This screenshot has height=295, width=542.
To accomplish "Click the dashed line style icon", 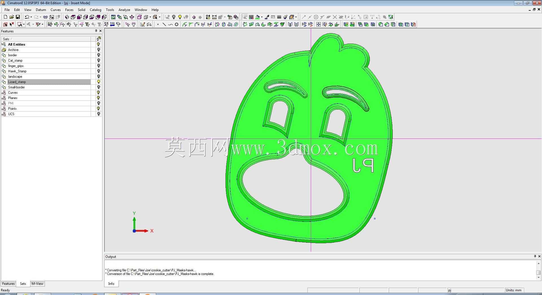I will pos(273,17).
